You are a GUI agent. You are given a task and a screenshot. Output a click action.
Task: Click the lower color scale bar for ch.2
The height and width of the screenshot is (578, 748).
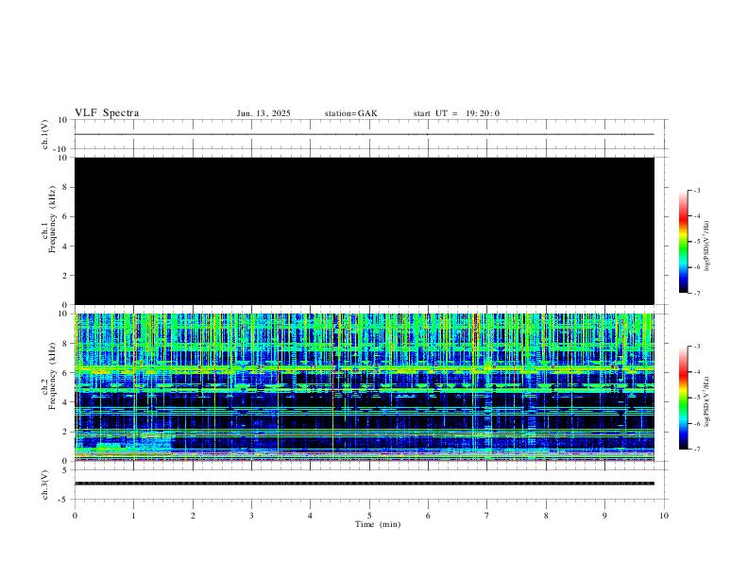click(683, 398)
